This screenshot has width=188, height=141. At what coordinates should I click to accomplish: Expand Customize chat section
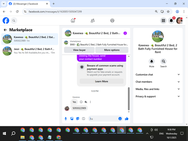[x=158, y=74]
